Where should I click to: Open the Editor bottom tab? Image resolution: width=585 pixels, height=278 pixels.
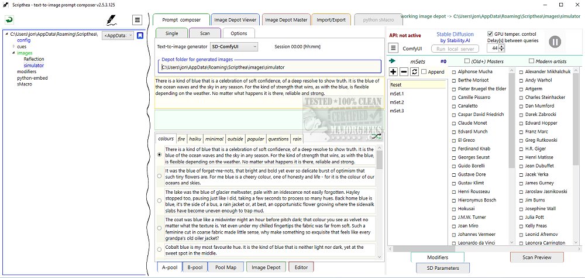301,267
